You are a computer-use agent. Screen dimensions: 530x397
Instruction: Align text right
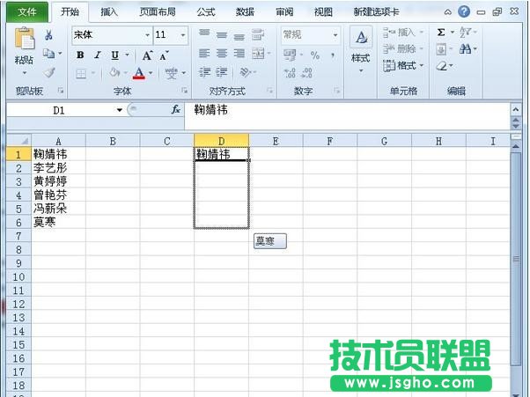coord(239,54)
